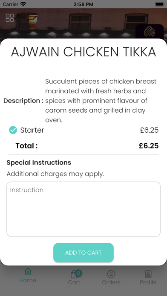The image size is (167, 296).
Task: Click the £6.25 Starter price
Action: point(149,130)
